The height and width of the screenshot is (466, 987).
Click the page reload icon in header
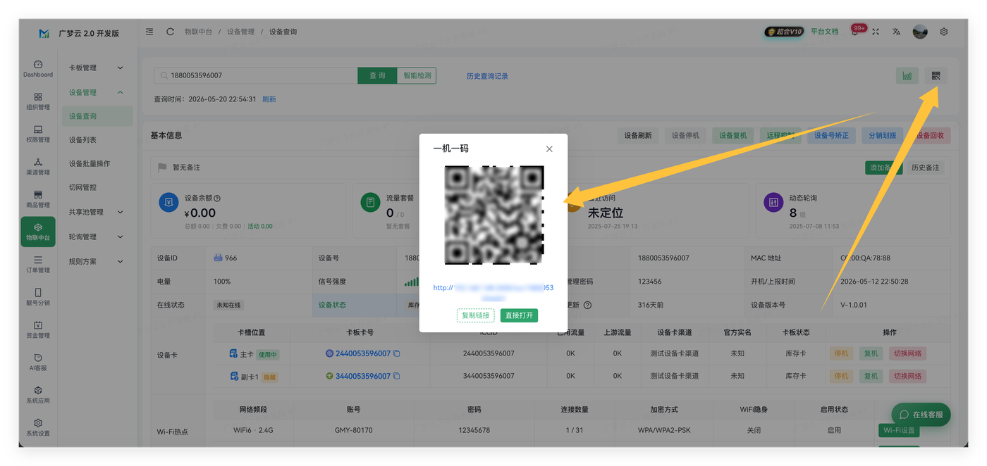[x=170, y=32]
